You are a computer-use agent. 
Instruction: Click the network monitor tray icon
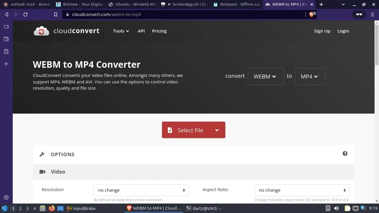pyautogui.click(x=355, y=208)
